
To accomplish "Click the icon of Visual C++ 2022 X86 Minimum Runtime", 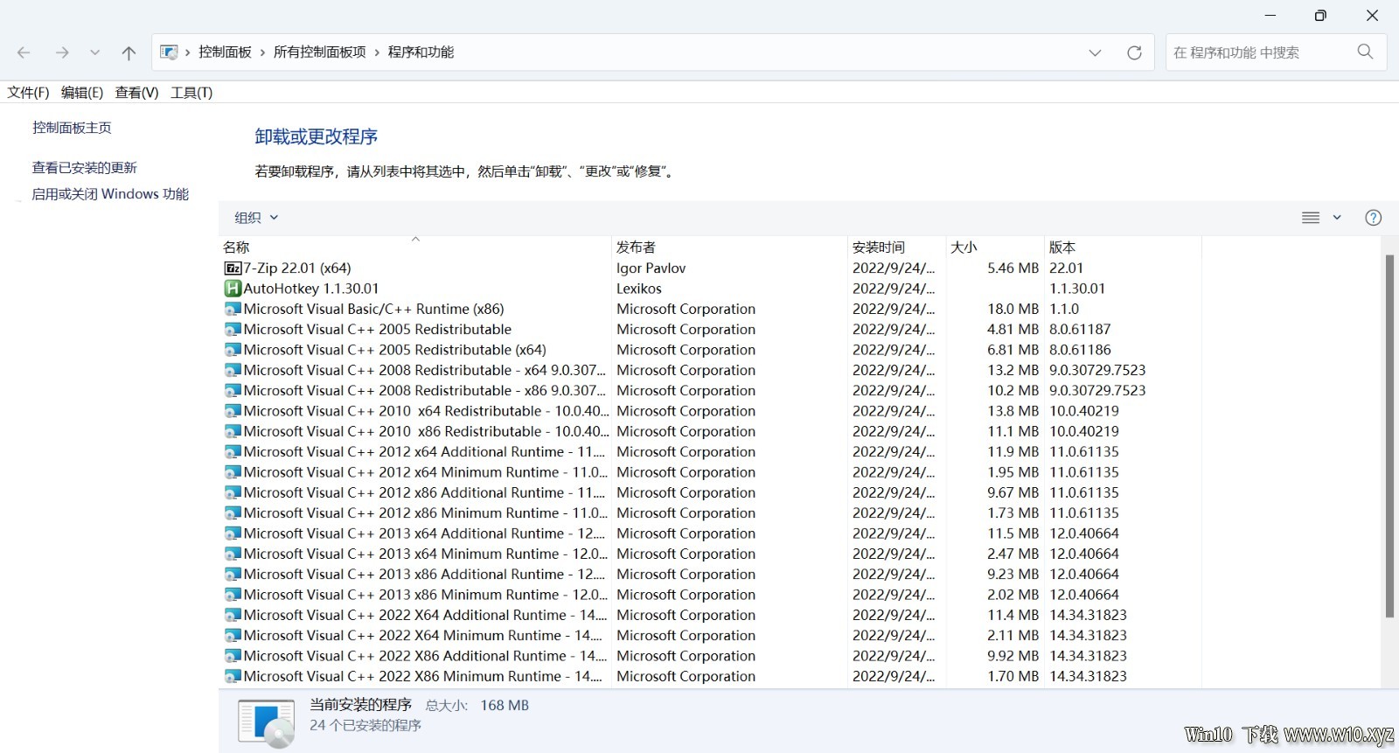I will (233, 676).
